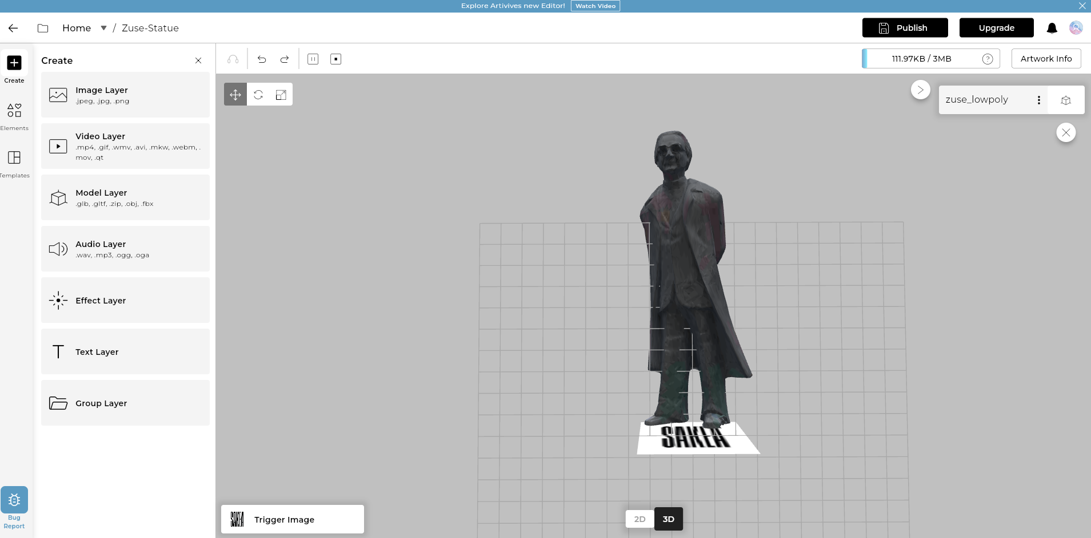Toggle the headphones audio icon
1091x538 pixels.
233,59
